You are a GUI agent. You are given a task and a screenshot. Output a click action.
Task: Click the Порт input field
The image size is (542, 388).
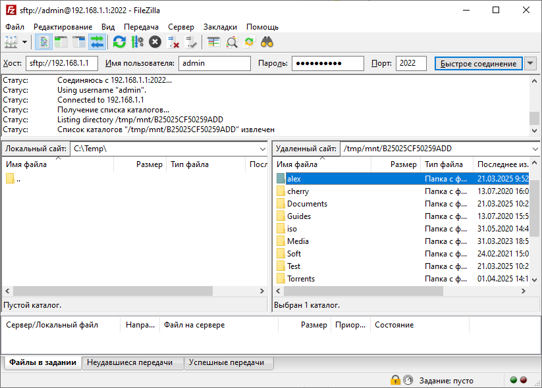click(411, 63)
